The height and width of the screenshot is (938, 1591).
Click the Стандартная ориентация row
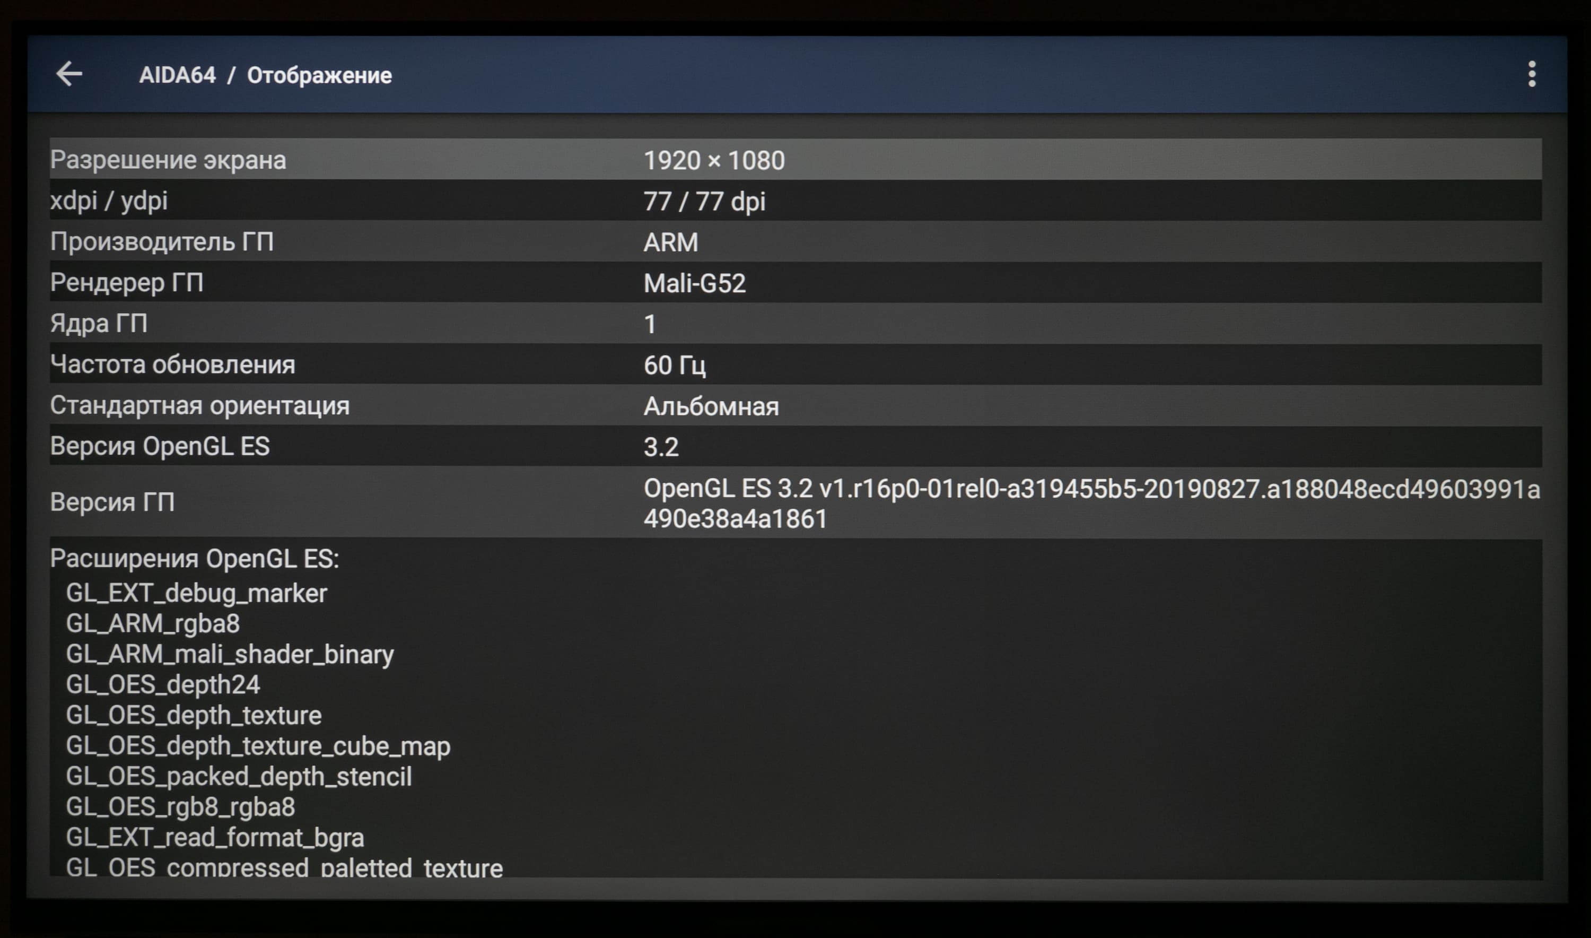[795, 406]
